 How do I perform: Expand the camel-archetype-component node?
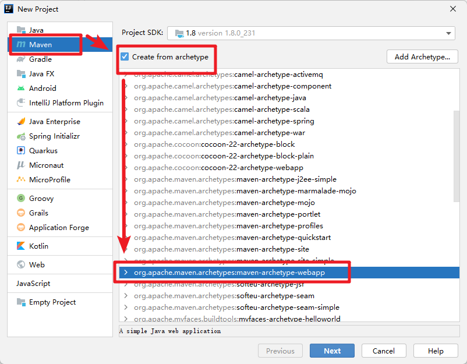click(x=126, y=86)
